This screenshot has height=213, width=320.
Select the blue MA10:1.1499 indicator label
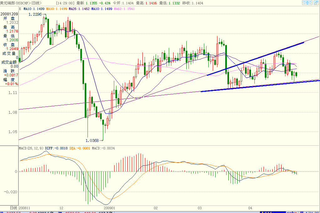pos(102,9)
